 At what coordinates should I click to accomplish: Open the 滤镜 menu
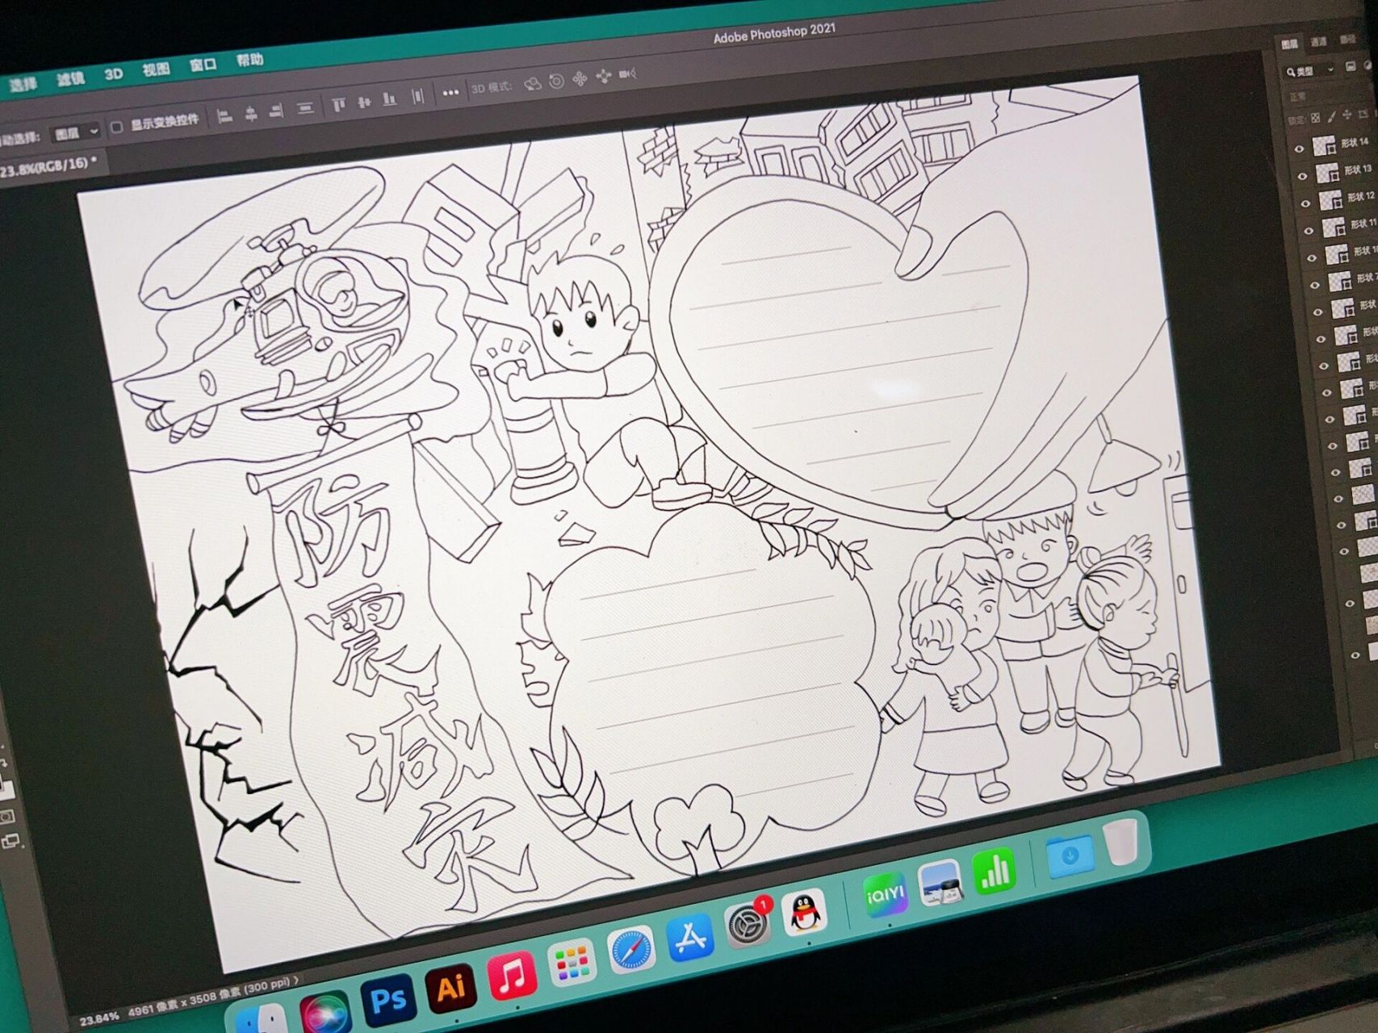click(x=70, y=78)
